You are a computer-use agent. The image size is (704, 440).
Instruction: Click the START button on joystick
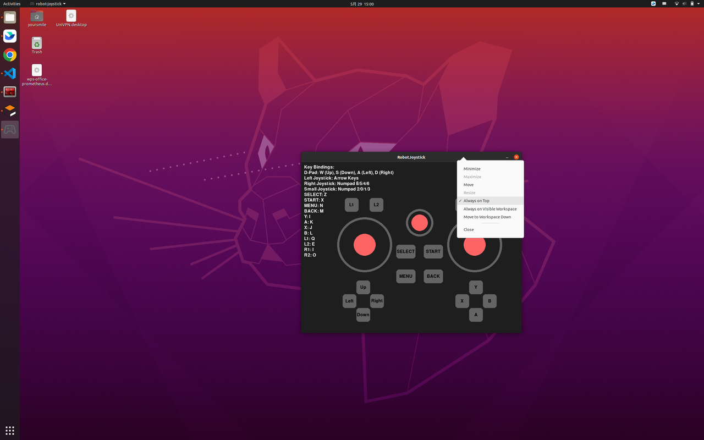(x=433, y=251)
